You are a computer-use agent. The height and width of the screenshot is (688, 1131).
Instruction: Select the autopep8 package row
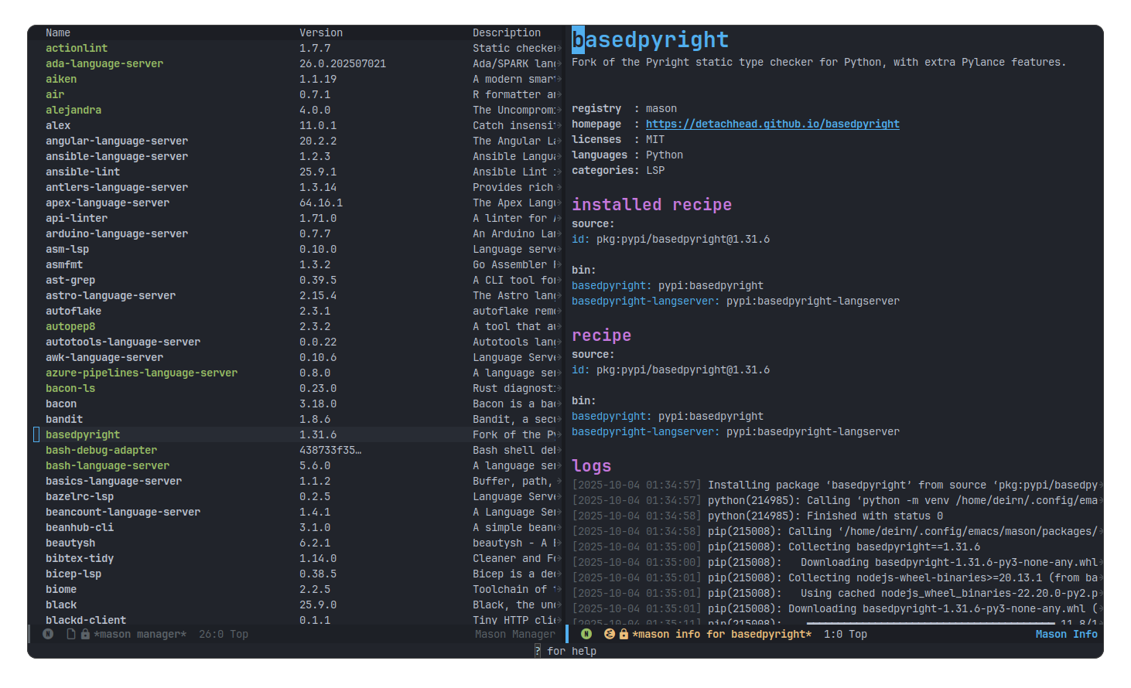(297, 326)
